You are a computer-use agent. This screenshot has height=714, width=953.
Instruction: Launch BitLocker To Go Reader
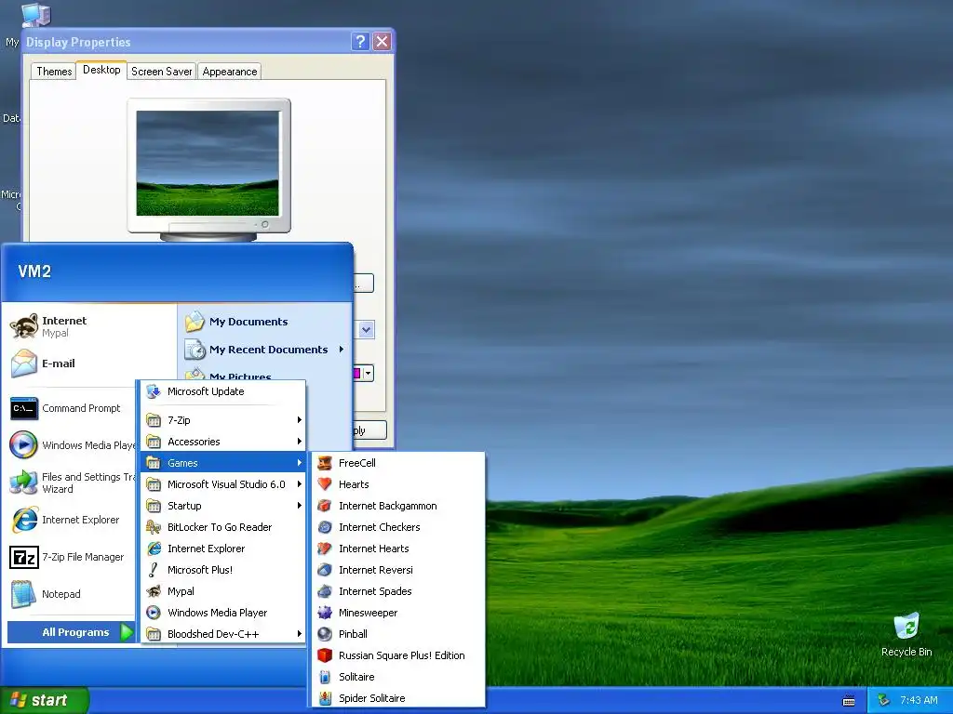point(223,527)
